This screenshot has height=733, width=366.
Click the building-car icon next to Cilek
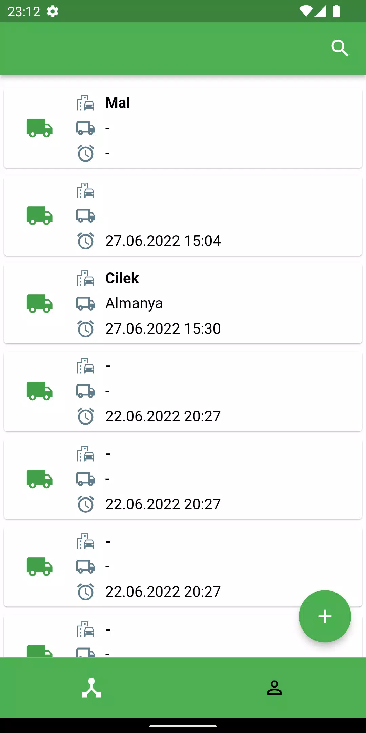click(x=85, y=278)
